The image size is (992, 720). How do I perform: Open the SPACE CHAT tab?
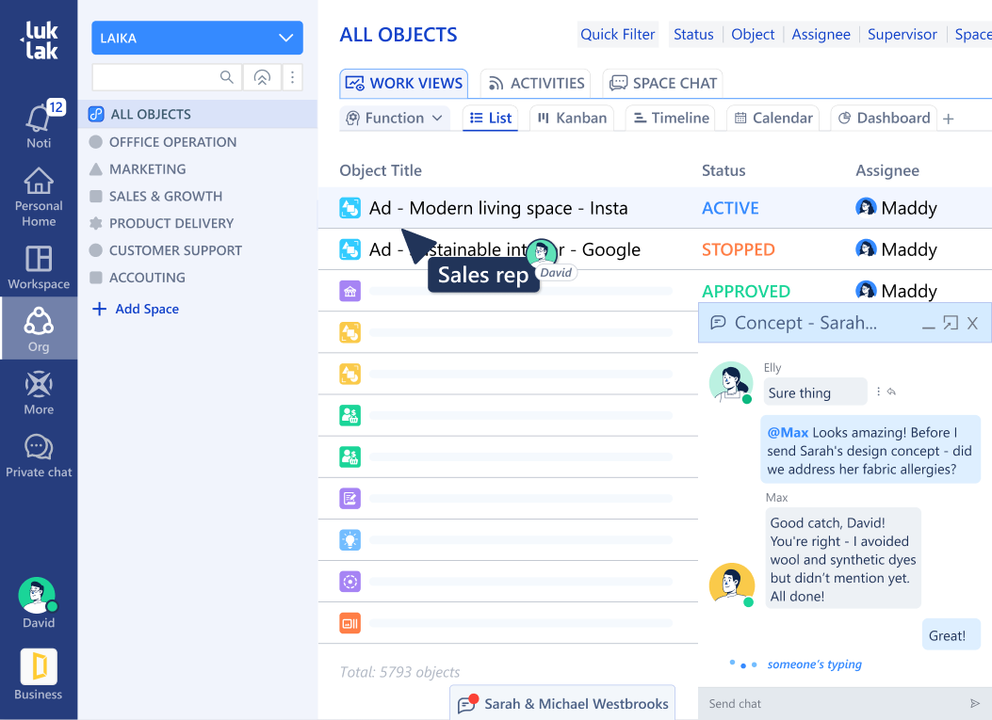coord(663,83)
